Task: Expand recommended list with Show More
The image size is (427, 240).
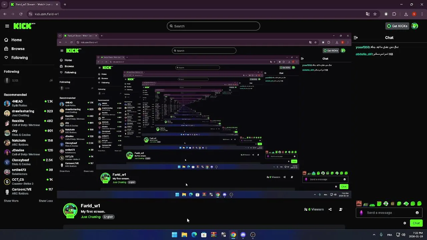Action: [x=11, y=201]
